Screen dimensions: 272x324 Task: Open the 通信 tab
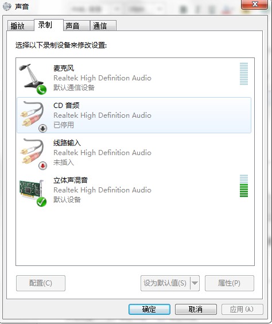(103, 26)
